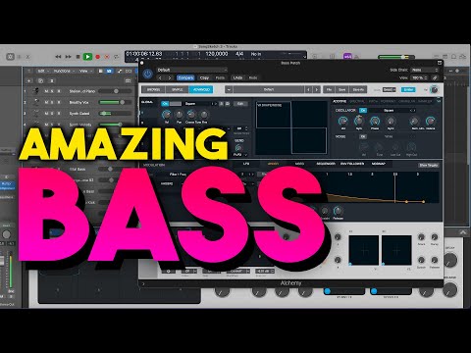Select the ModMap modulation tab
Screen dimensions: 471x353
coord(379,164)
